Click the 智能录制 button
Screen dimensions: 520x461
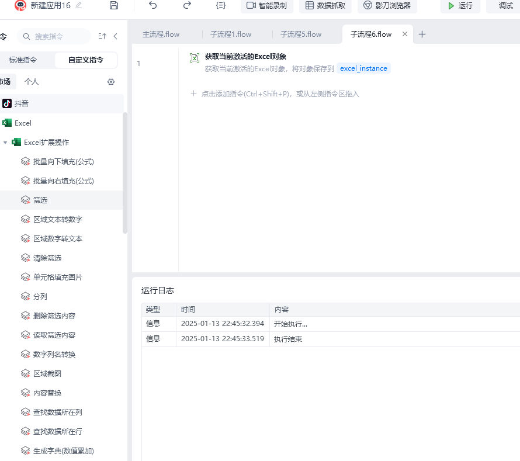coord(266,6)
